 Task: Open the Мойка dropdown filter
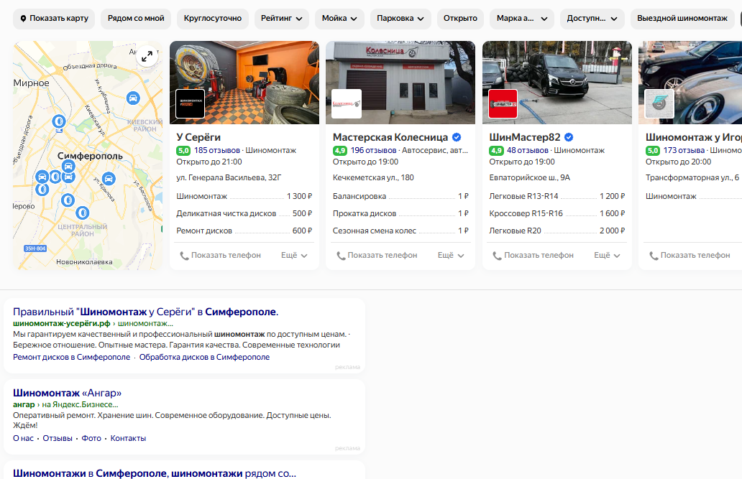coord(339,19)
